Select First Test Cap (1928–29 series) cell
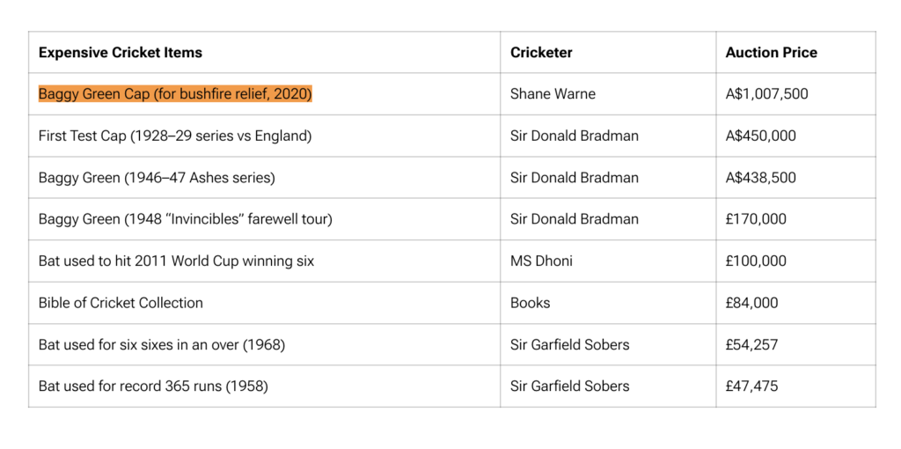This screenshot has width=901, height=449. [x=175, y=136]
